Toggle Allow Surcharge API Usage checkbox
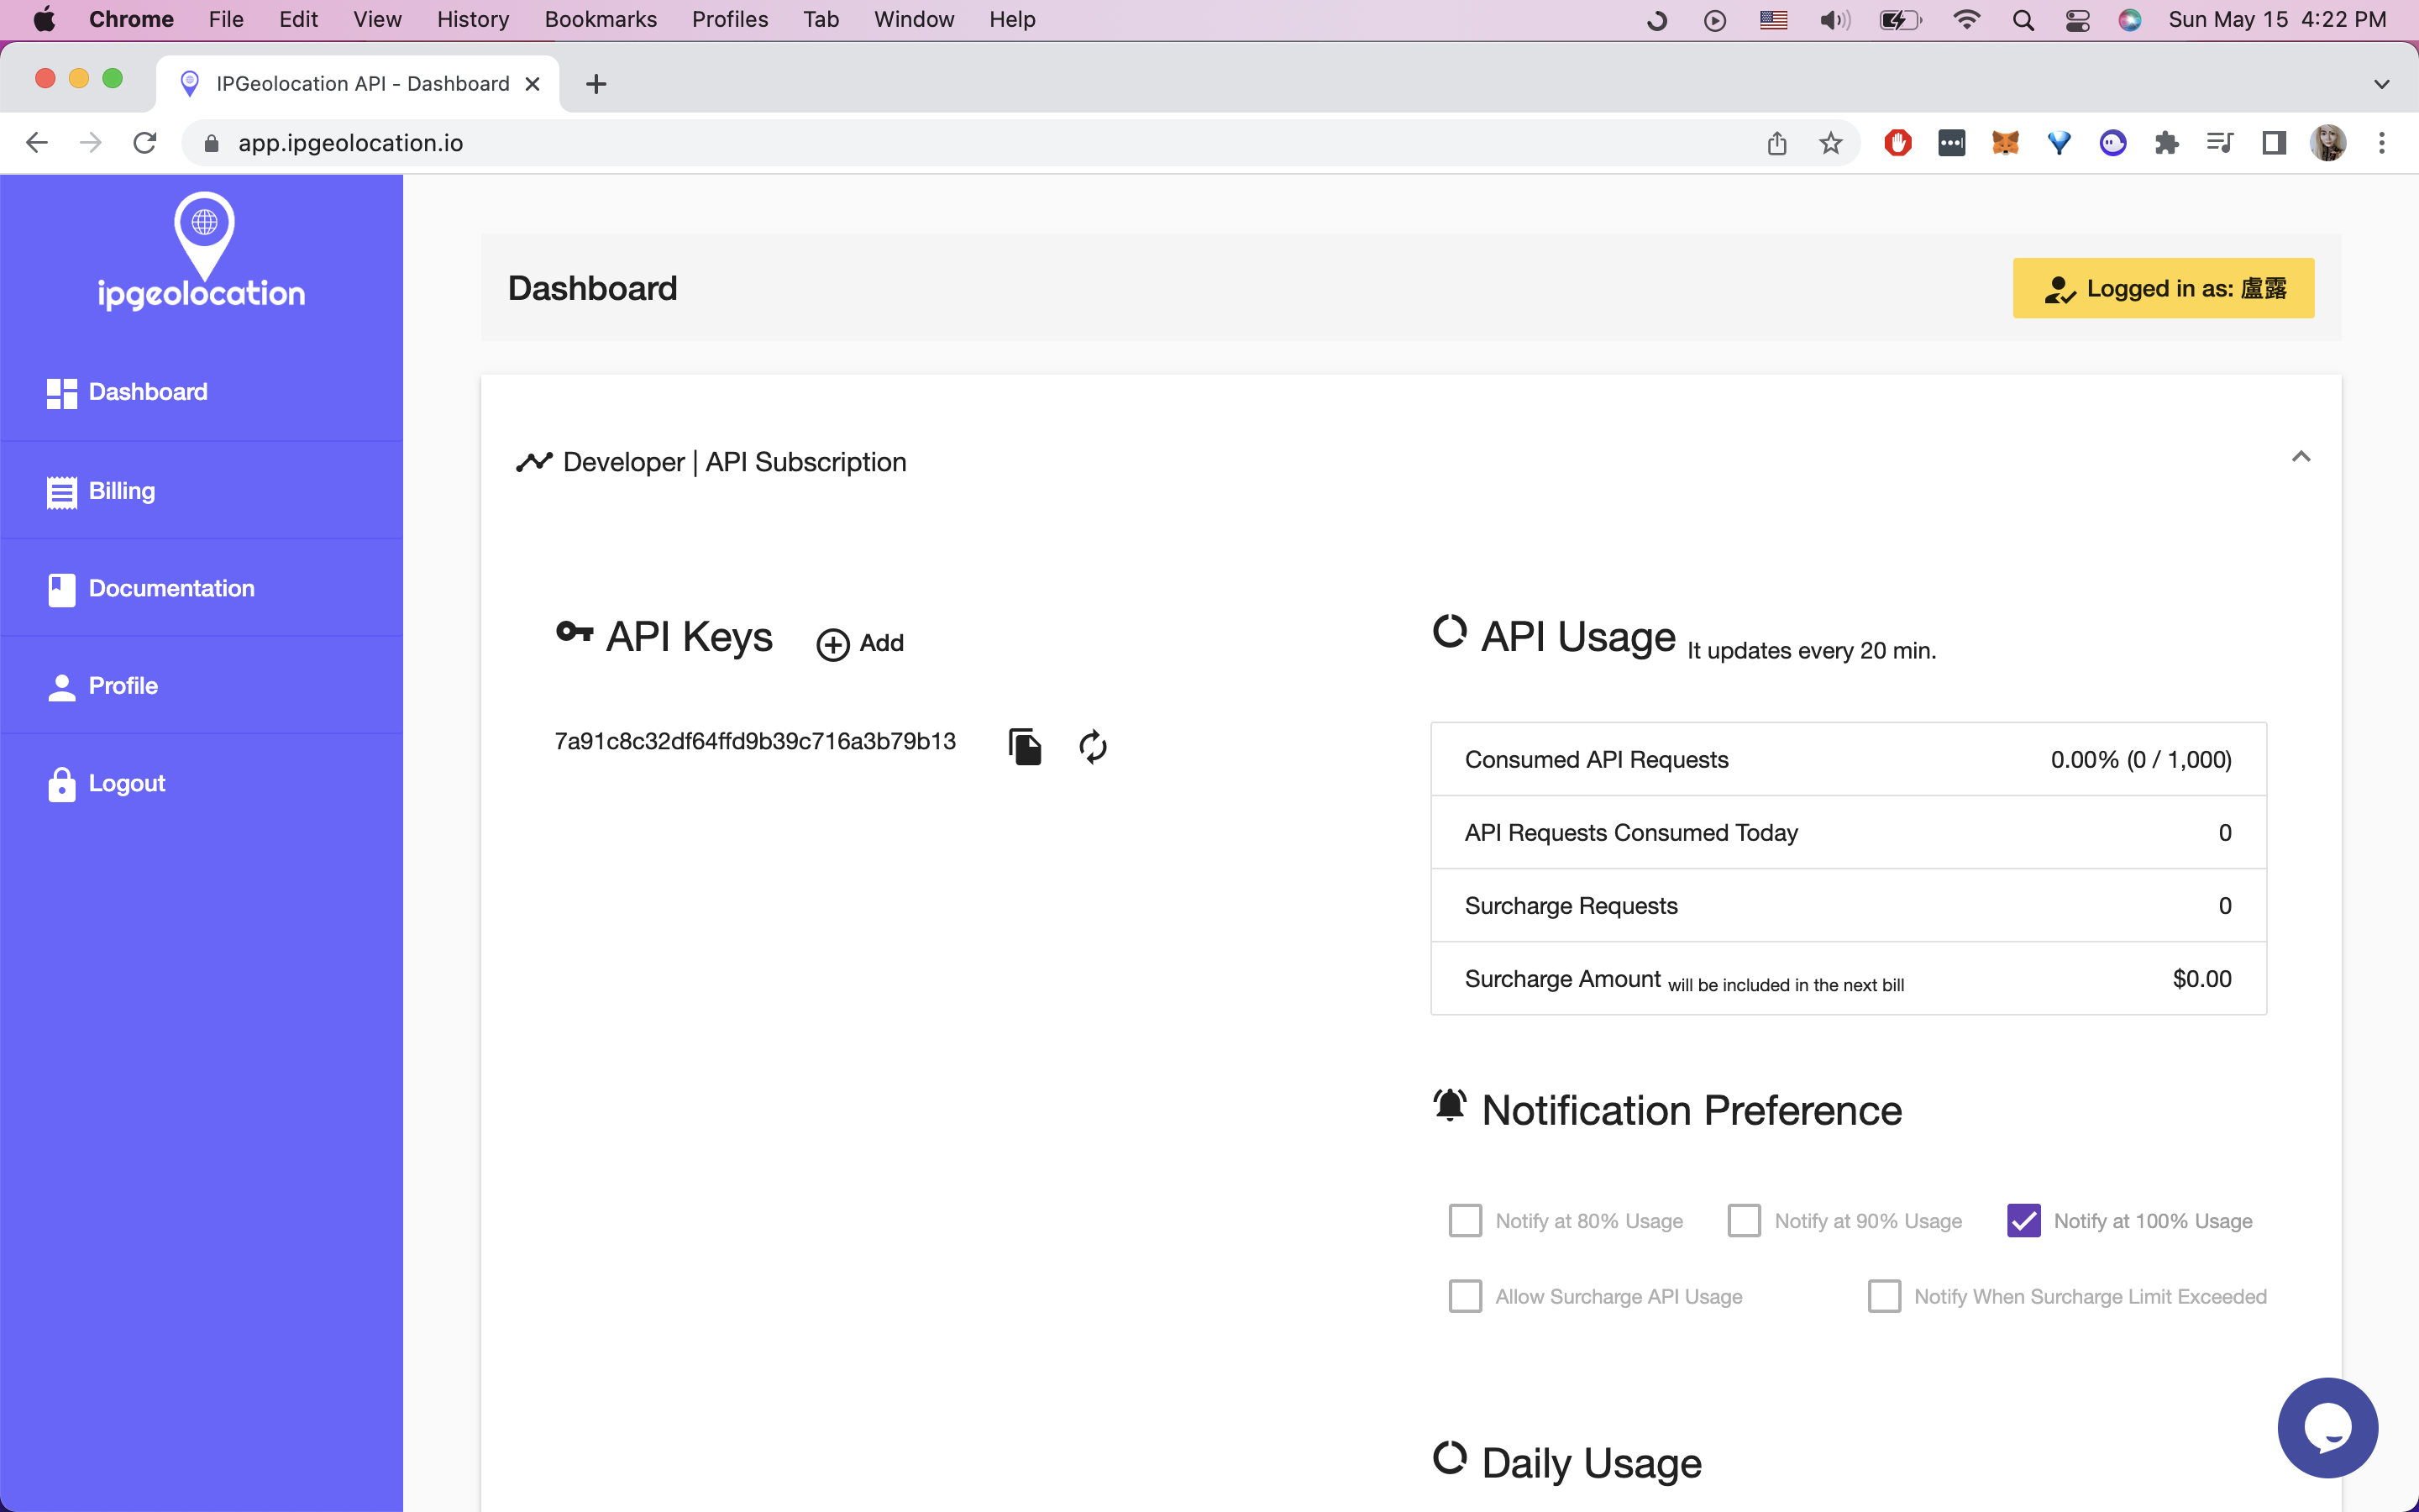 click(x=1466, y=1296)
